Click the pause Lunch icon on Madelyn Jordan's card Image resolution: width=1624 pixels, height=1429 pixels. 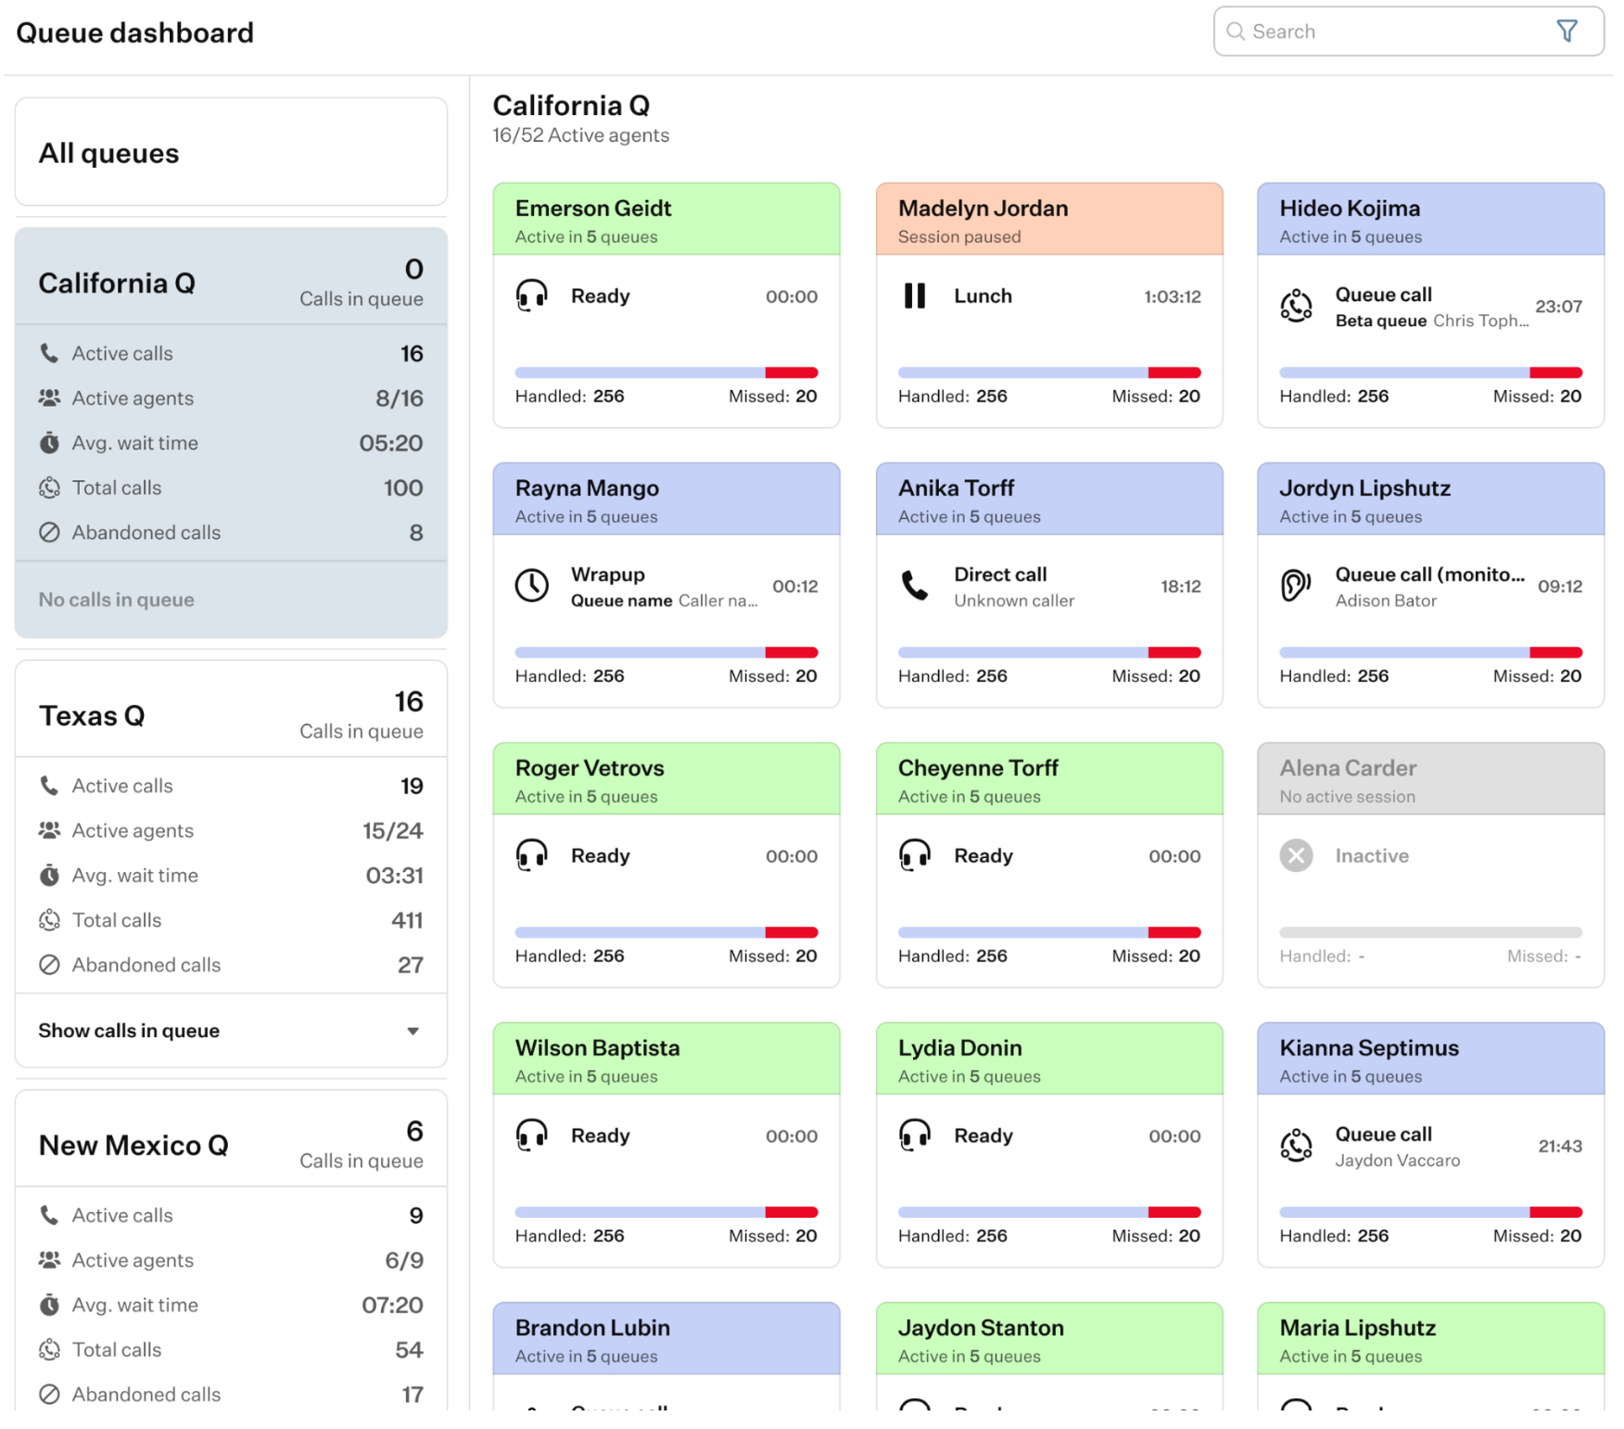914,297
